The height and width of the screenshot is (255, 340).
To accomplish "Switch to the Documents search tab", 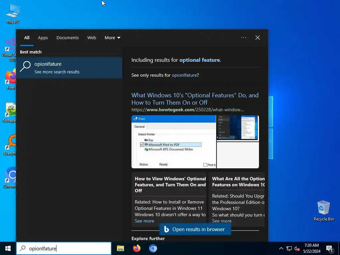I will click(x=68, y=38).
